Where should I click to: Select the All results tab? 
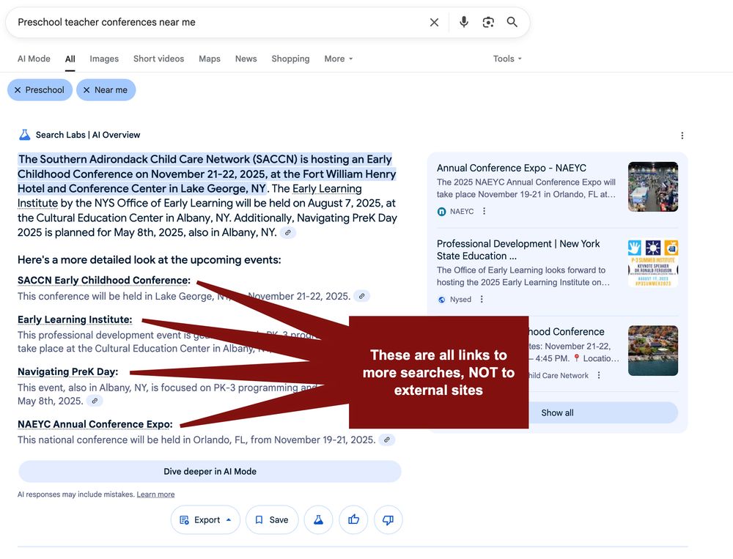click(x=70, y=59)
